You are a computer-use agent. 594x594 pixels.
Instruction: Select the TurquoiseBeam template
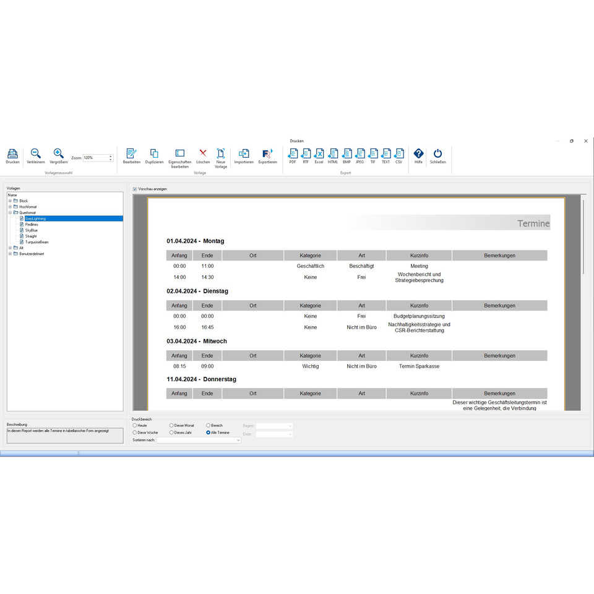point(37,242)
